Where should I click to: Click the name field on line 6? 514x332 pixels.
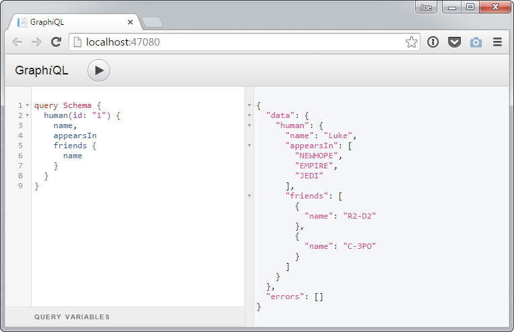click(x=73, y=156)
